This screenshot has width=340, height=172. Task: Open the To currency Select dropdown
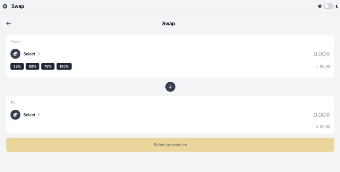coord(29,115)
